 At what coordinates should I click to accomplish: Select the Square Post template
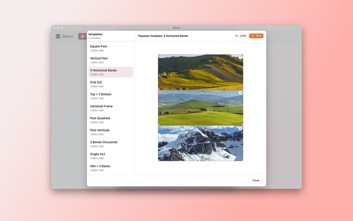111,48
